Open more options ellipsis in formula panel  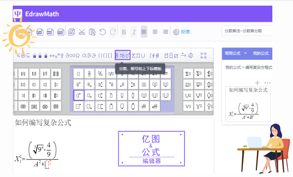(267, 83)
